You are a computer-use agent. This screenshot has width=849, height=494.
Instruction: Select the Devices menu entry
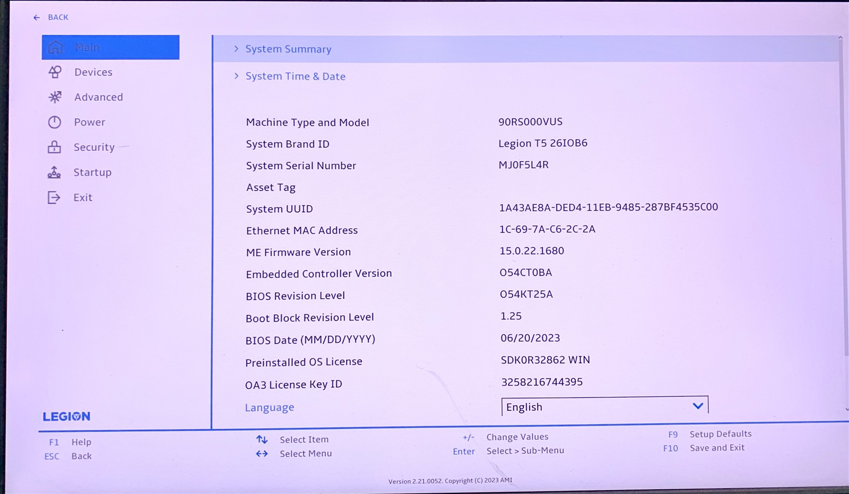pyautogui.click(x=94, y=72)
